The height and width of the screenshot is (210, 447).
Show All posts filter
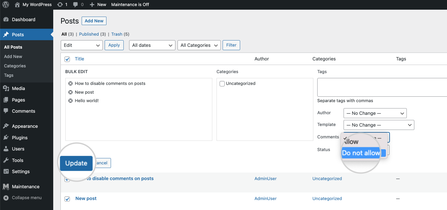[x=64, y=34]
